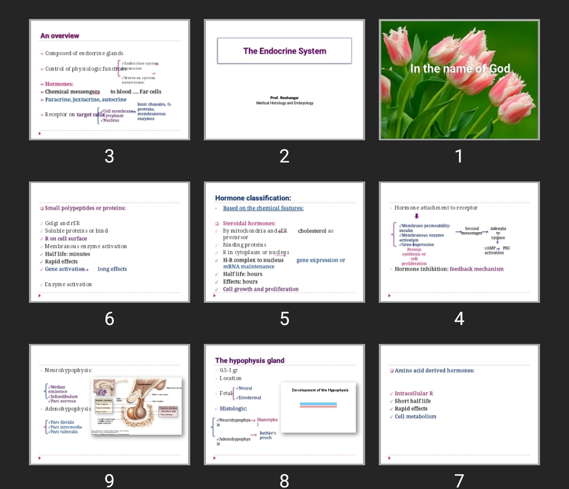Click the play arrow icon on slide 7
569x489 pixels.
(x=389, y=458)
